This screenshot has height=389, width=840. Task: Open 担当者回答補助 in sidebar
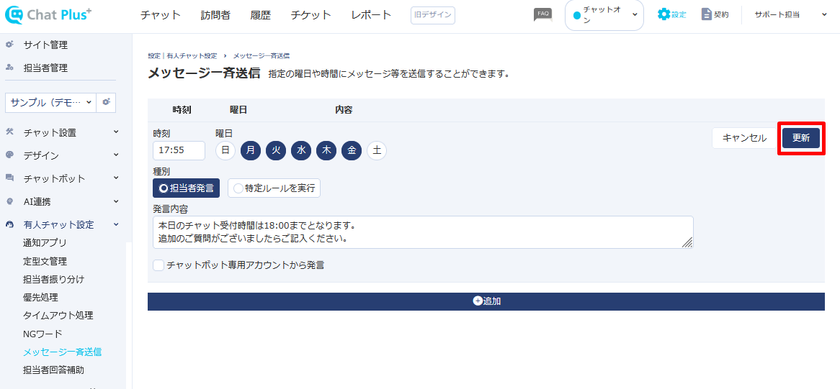coord(53,370)
